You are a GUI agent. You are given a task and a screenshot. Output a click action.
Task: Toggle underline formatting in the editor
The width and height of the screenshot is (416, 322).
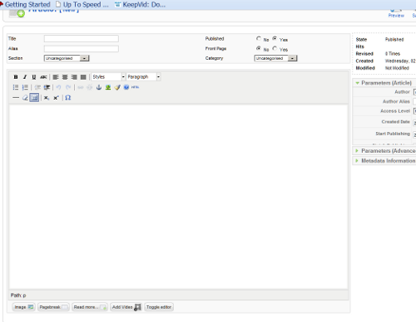point(34,77)
